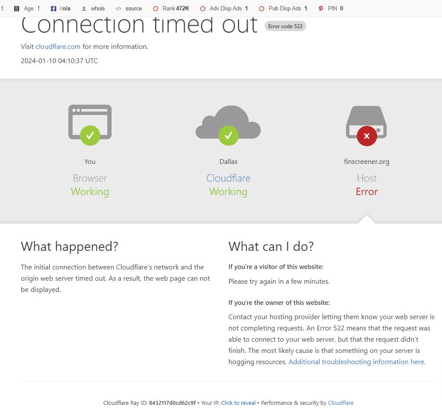Click the red Error status under Host
Viewport: 442px width, 410px height.
(367, 192)
